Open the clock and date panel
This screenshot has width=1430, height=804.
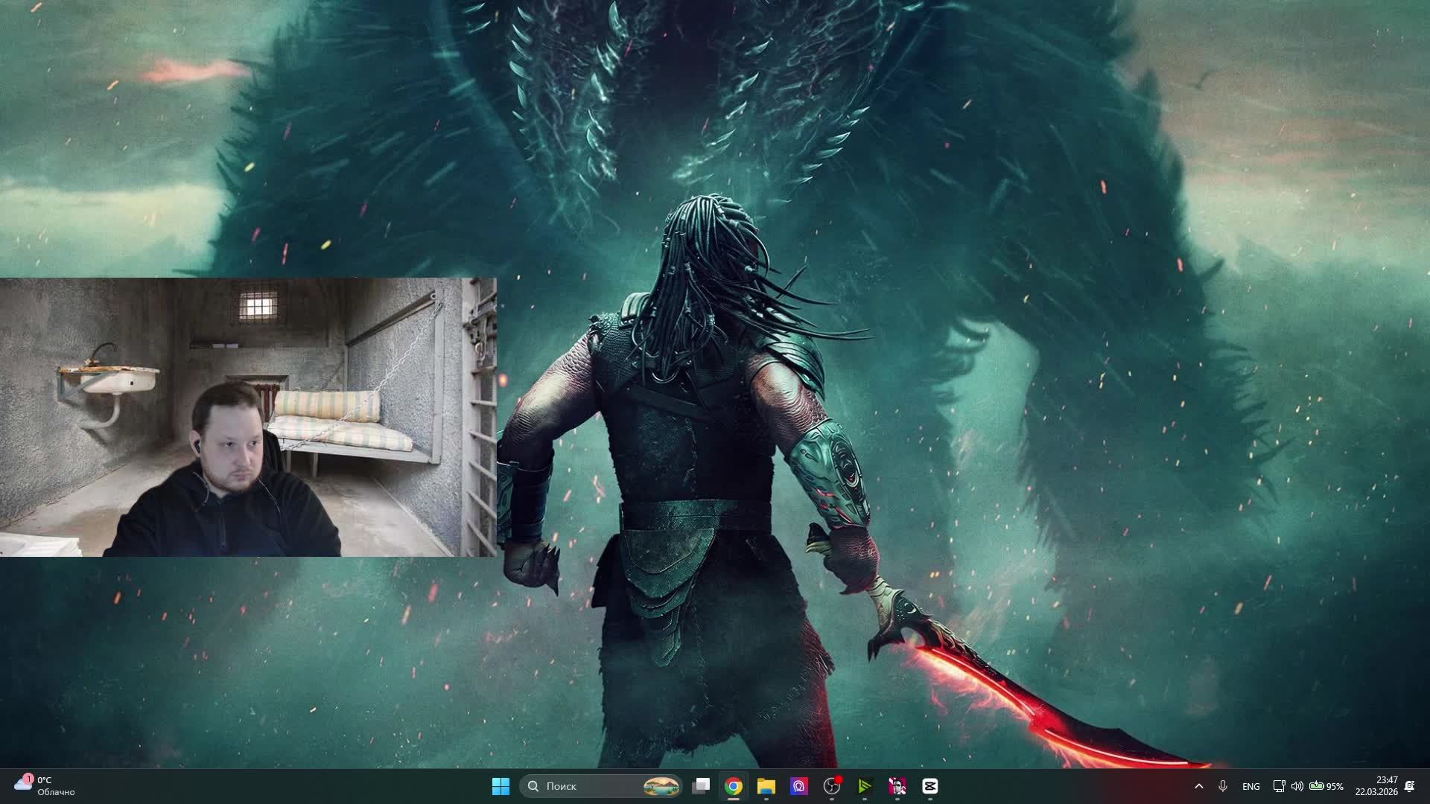(1376, 786)
